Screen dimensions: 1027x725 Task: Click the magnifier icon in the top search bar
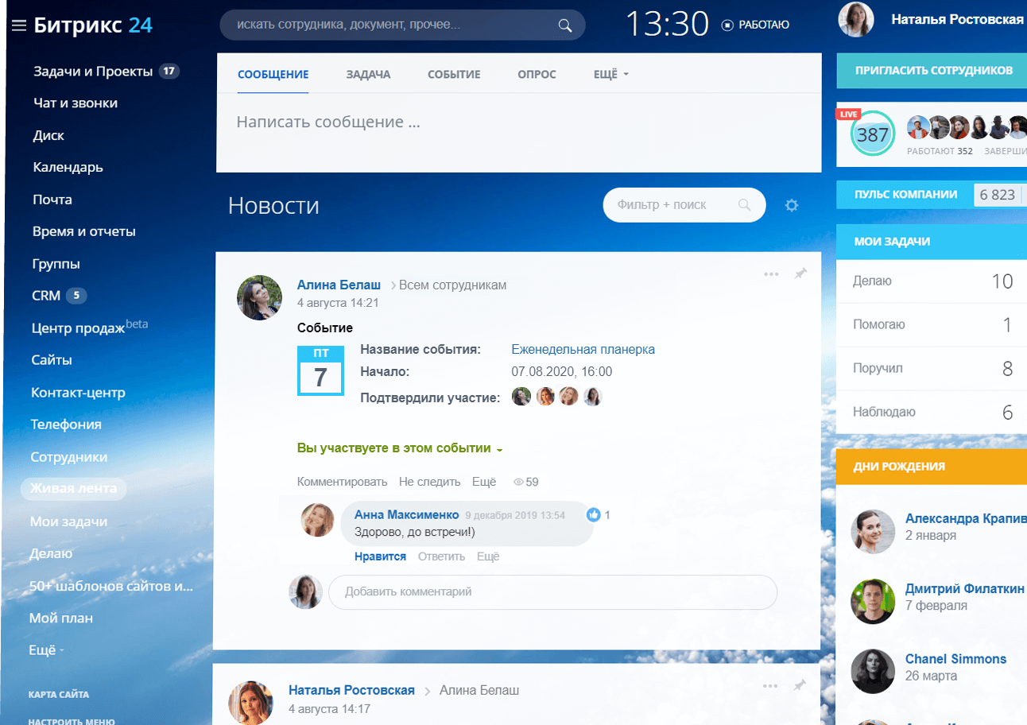click(565, 25)
